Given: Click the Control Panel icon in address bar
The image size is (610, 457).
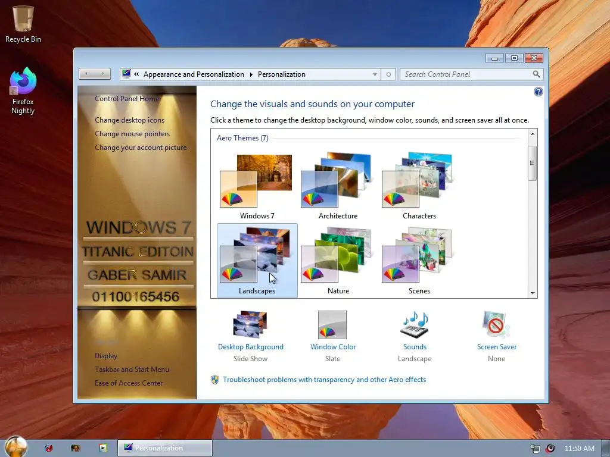Looking at the screenshot, I should 126,74.
